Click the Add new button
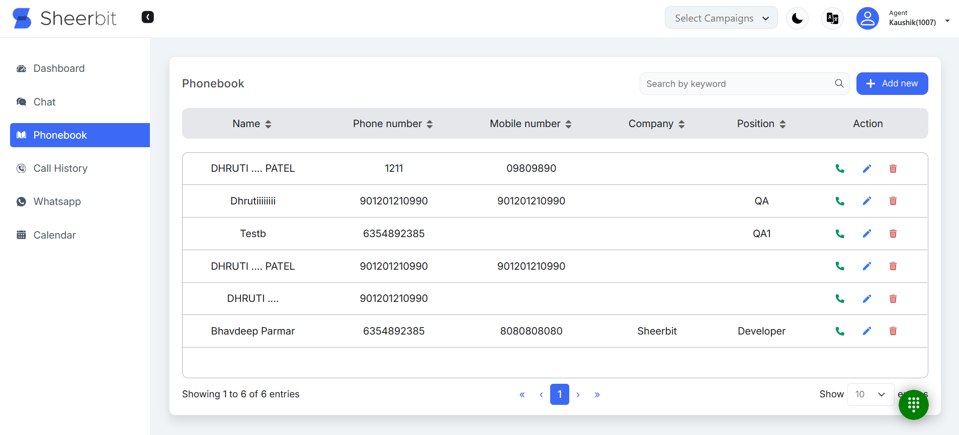 892,83
